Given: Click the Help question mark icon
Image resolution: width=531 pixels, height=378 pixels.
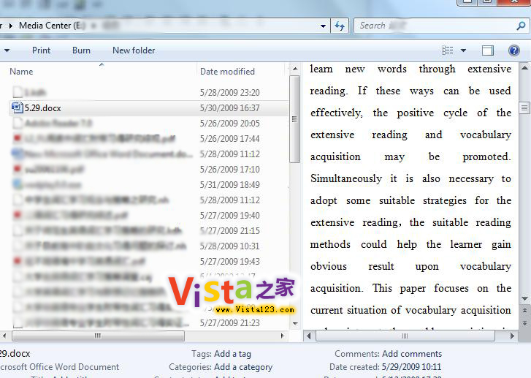Looking at the screenshot, I should click(x=514, y=50).
